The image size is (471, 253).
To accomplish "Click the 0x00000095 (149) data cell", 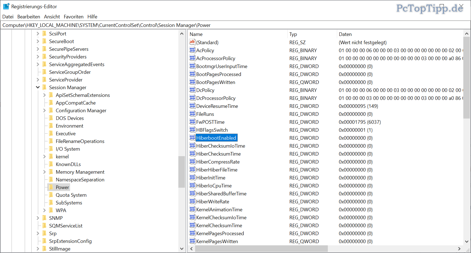I will pyautogui.click(x=358, y=106).
